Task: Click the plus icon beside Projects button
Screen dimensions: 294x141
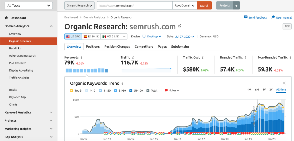Action: [x=236, y=5]
